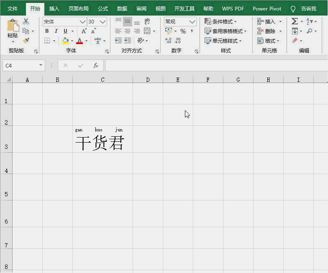Switch to the Power Pivot tab
Image resolution: width=328 pixels, height=273 pixels.
(267, 8)
